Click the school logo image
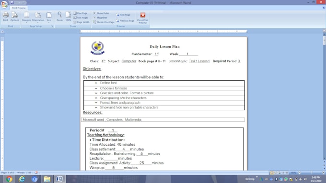Screen dimensions: 326x183 point(97,48)
